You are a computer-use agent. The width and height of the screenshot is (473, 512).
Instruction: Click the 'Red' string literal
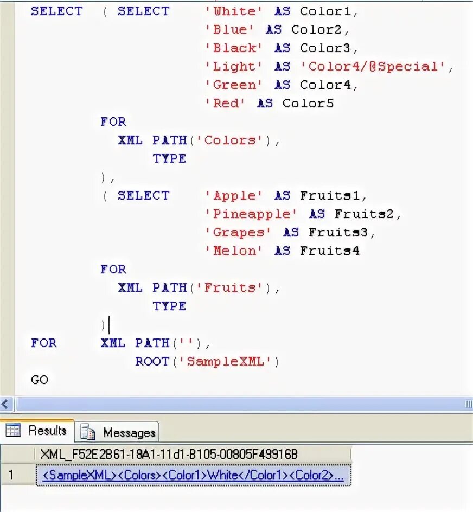[225, 104]
